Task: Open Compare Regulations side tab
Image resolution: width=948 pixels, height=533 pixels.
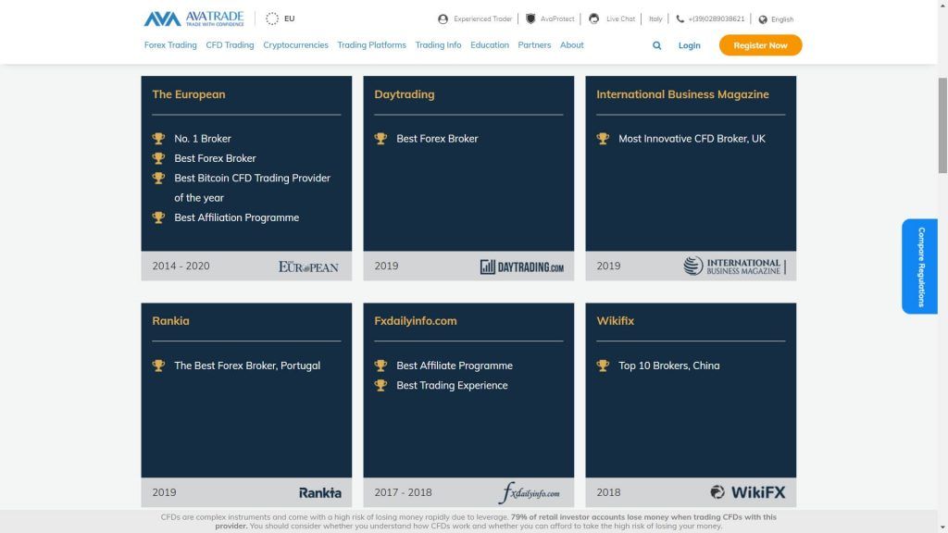Action: click(x=919, y=266)
